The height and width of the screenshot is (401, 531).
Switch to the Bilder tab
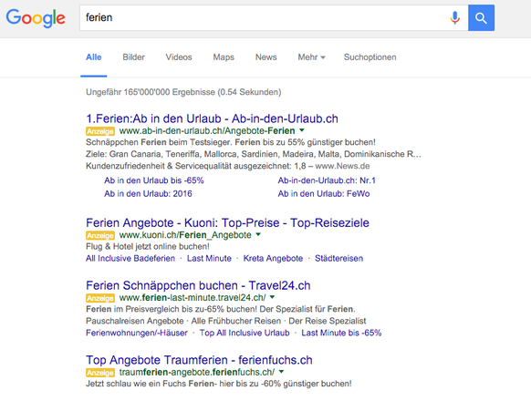tap(133, 57)
